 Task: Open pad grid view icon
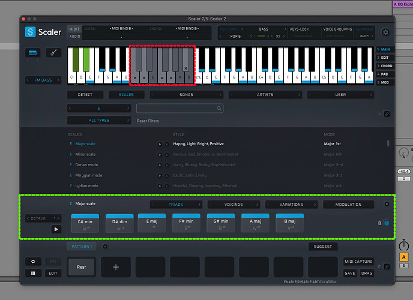[33, 273]
